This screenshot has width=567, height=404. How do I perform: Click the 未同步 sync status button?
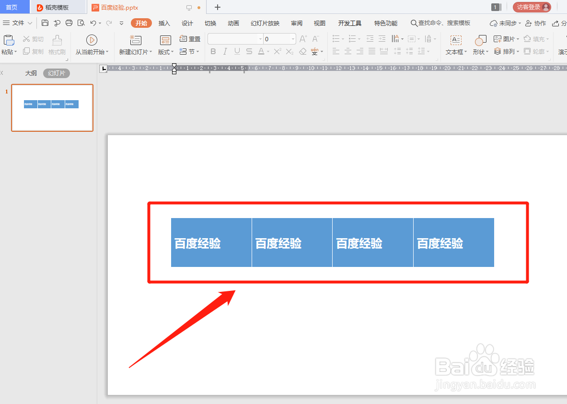pos(505,23)
